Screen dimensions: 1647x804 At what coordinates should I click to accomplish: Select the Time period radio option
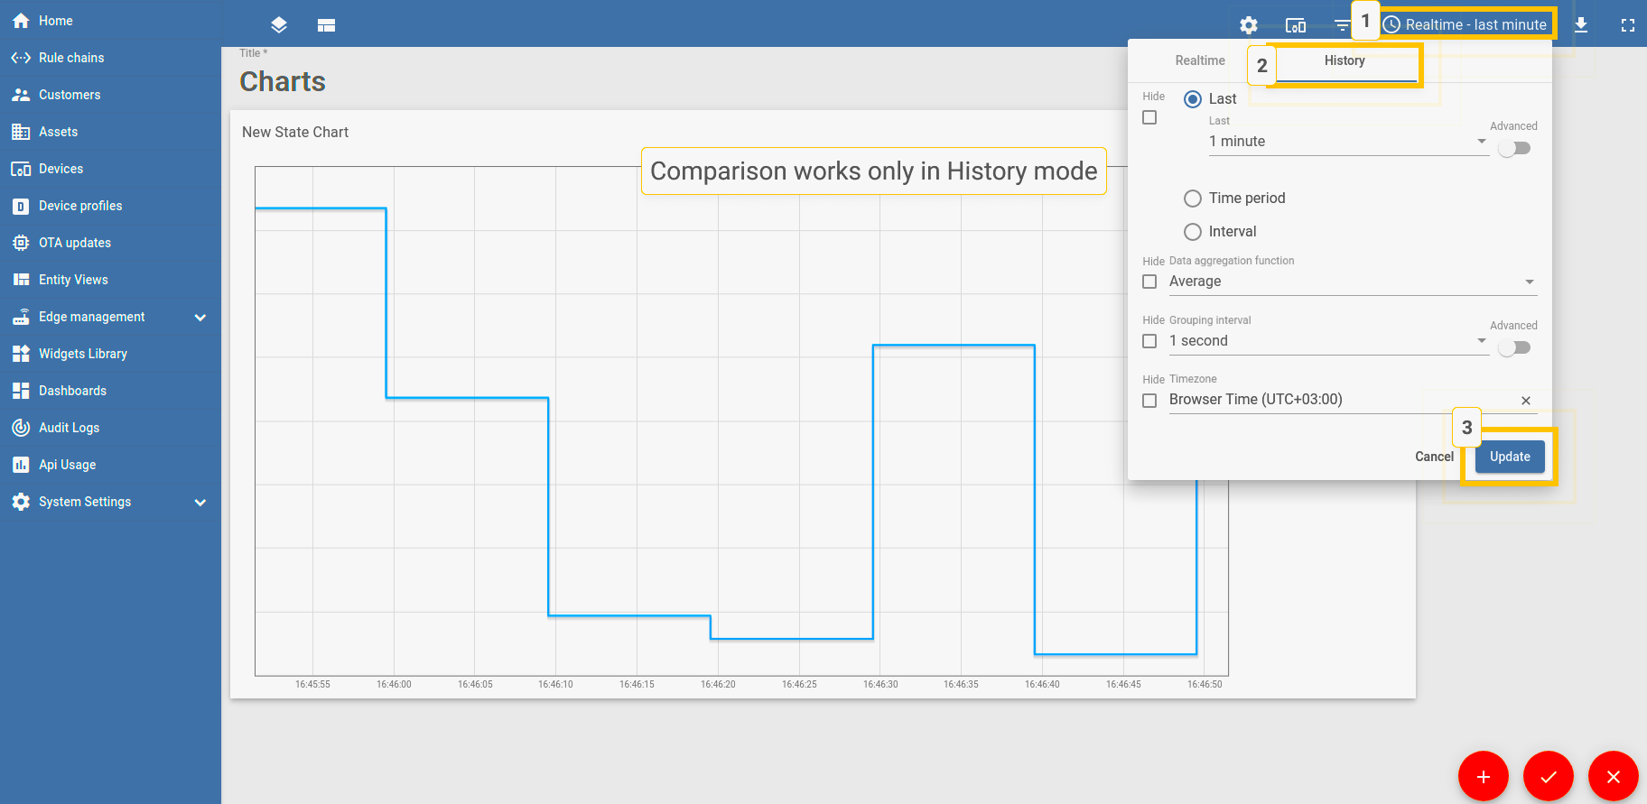point(1193,199)
